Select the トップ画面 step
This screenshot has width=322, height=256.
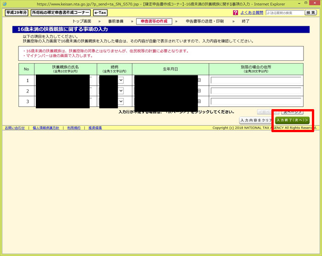tap(82, 21)
